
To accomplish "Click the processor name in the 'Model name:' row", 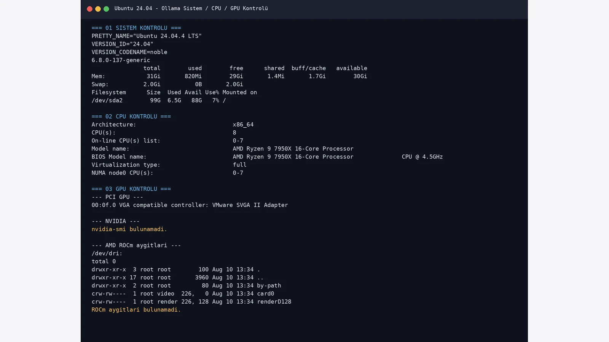I will (293, 149).
